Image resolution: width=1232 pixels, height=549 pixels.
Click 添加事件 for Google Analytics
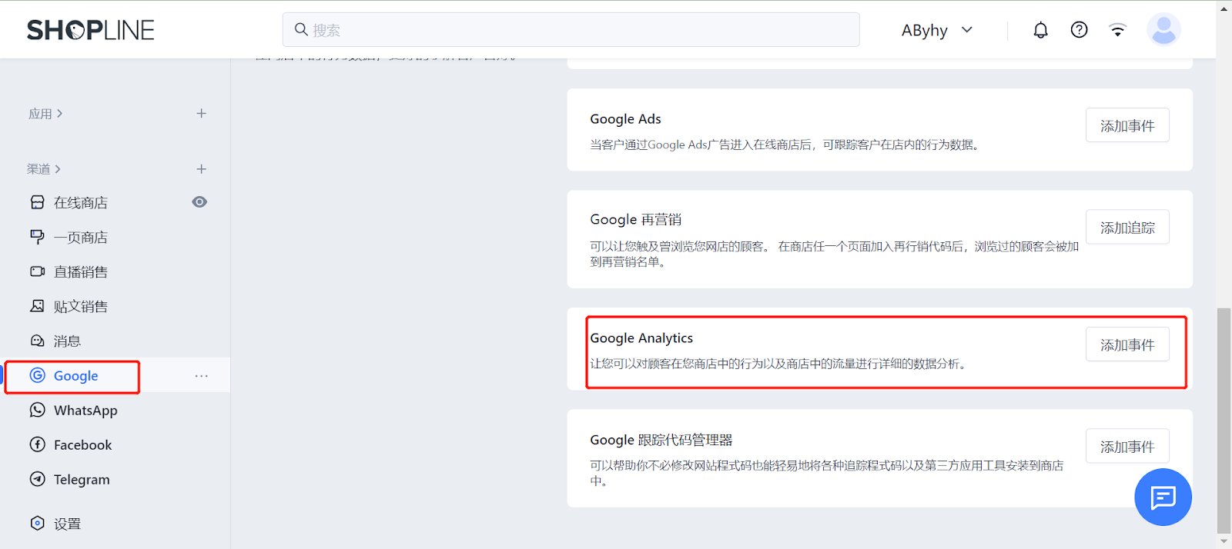click(x=1127, y=345)
